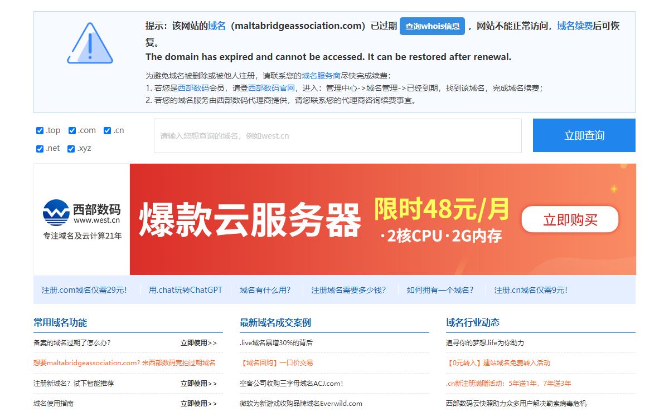This screenshot has height=412, width=669.
Task: Open the 域名服务商 link
Action: (321, 76)
